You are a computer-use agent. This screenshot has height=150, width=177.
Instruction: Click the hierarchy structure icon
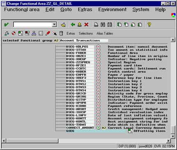point(34,33)
